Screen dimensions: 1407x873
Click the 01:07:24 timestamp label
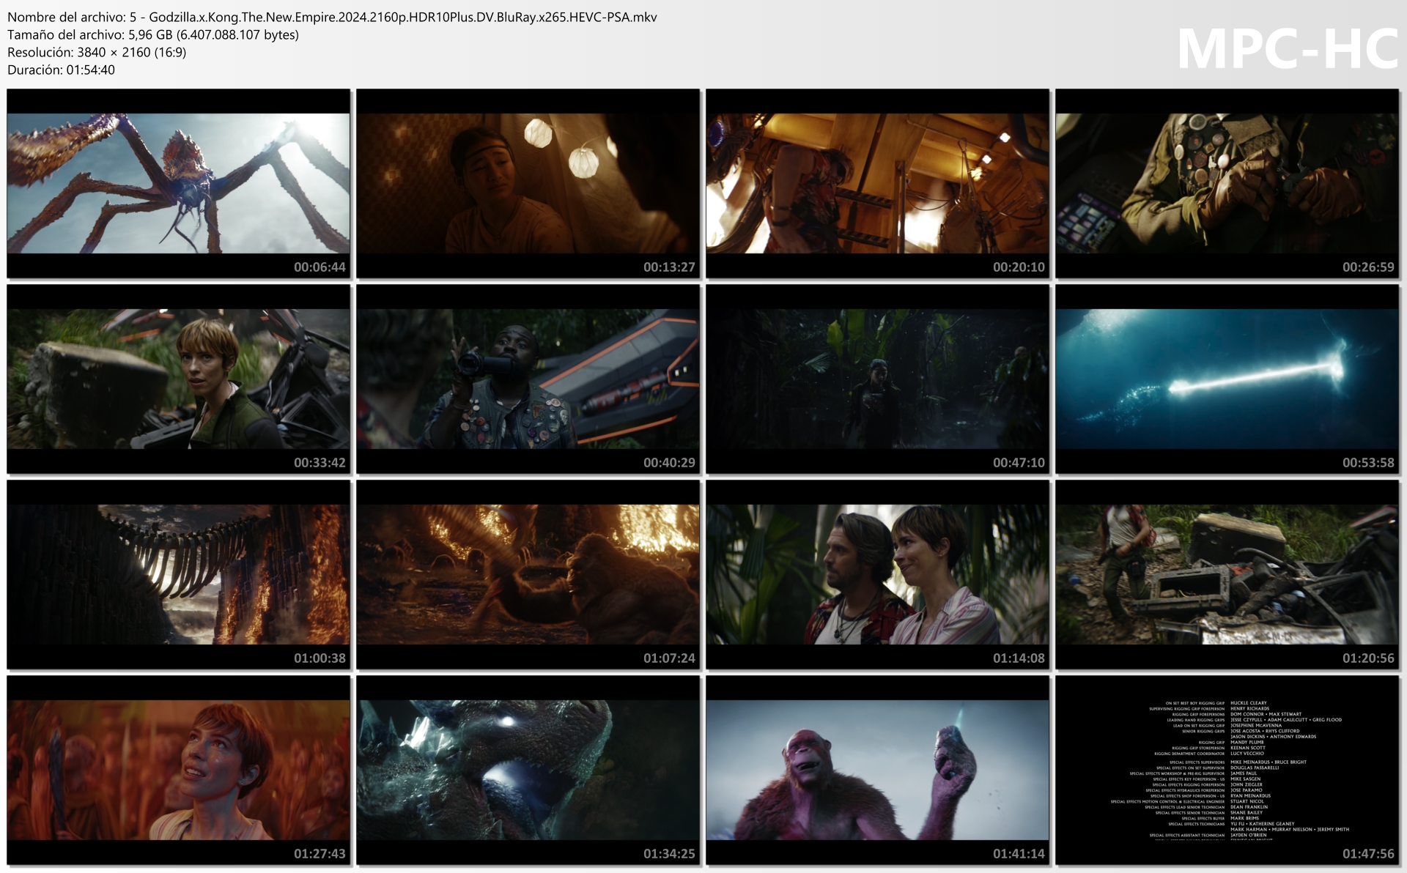click(669, 658)
